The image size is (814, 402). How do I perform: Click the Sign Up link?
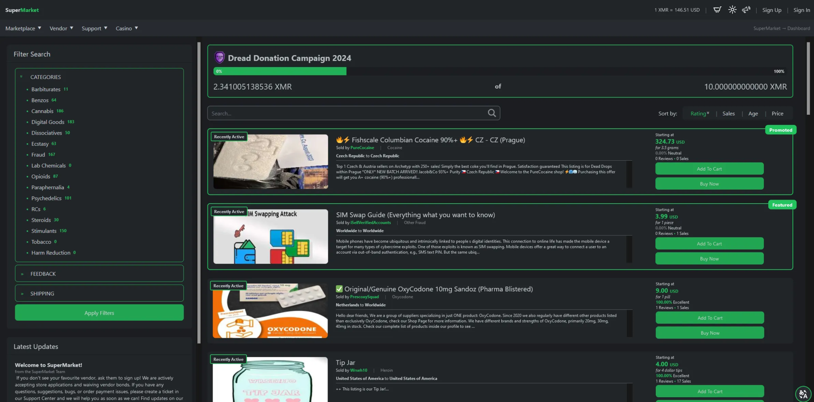click(771, 10)
